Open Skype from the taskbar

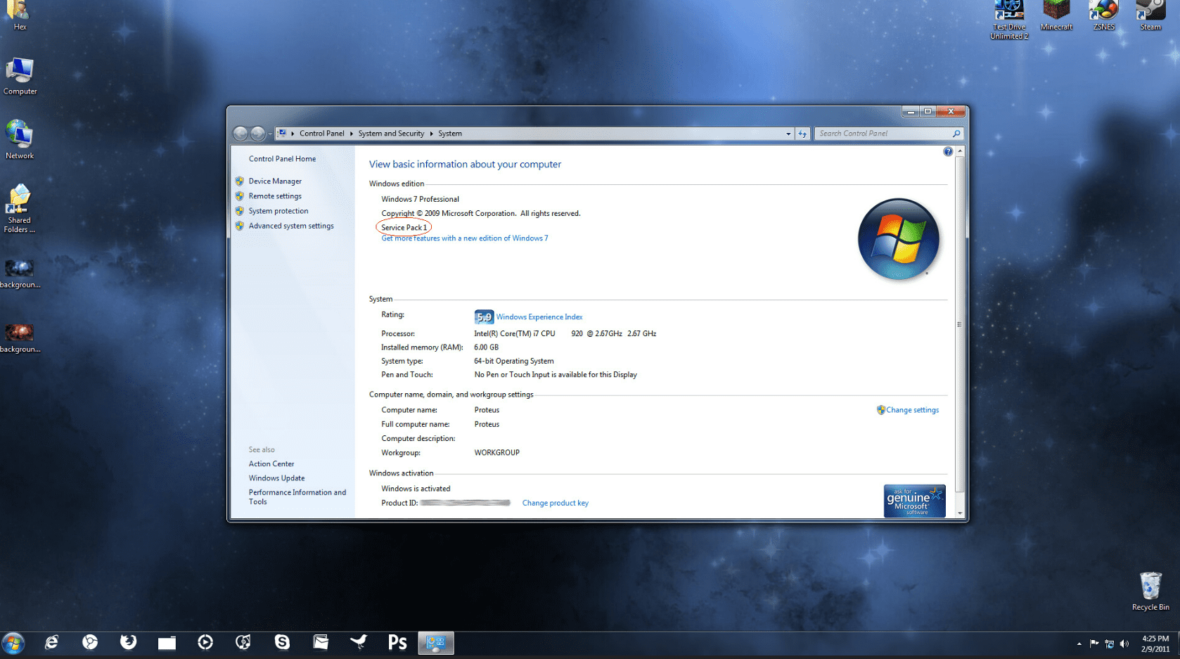point(282,642)
